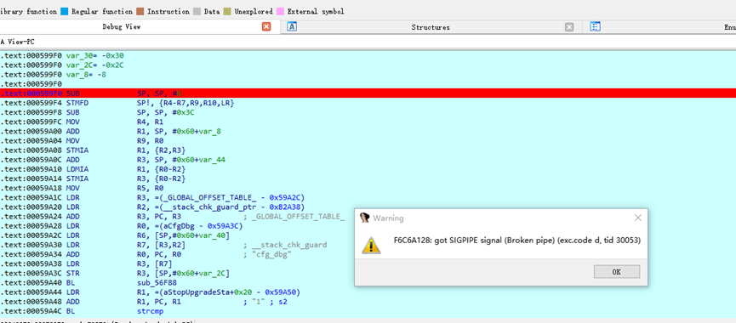
Task: Switch to the Structures tab
Action: [x=431, y=27]
